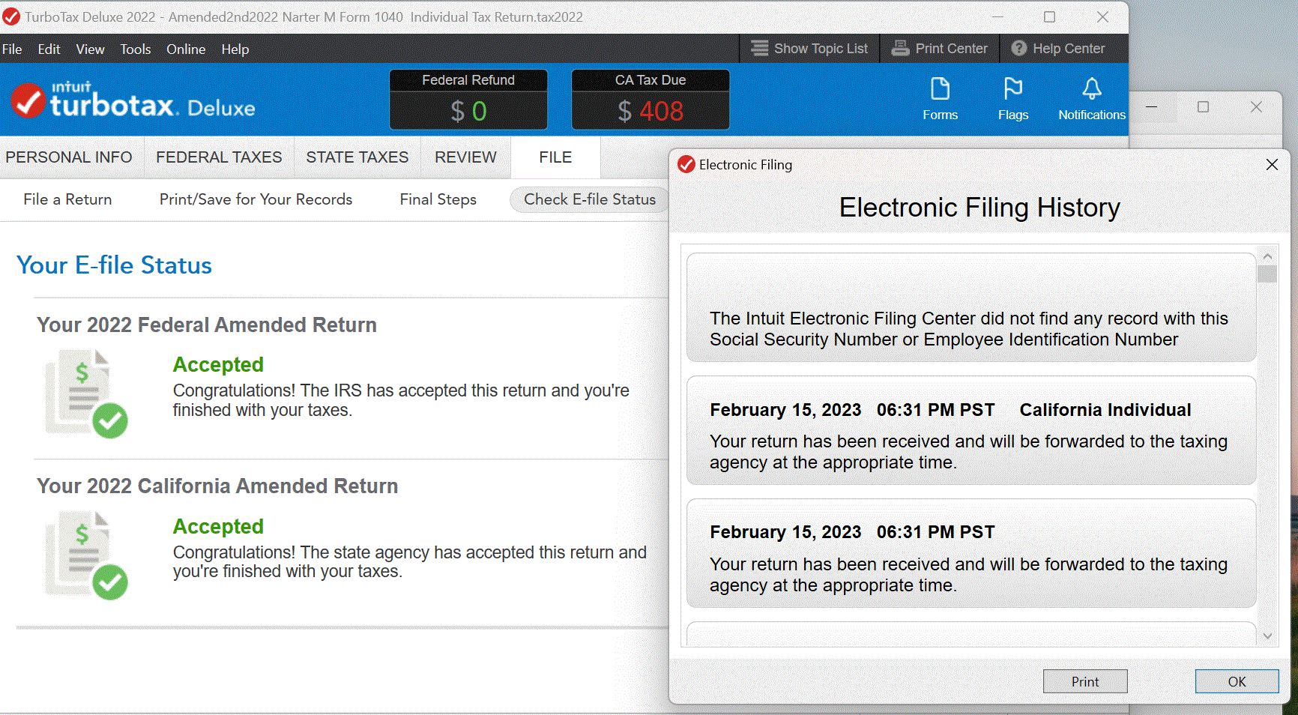The image size is (1298, 715).
Task: Close the Electronic Filing dialog
Action: click(x=1272, y=164)
